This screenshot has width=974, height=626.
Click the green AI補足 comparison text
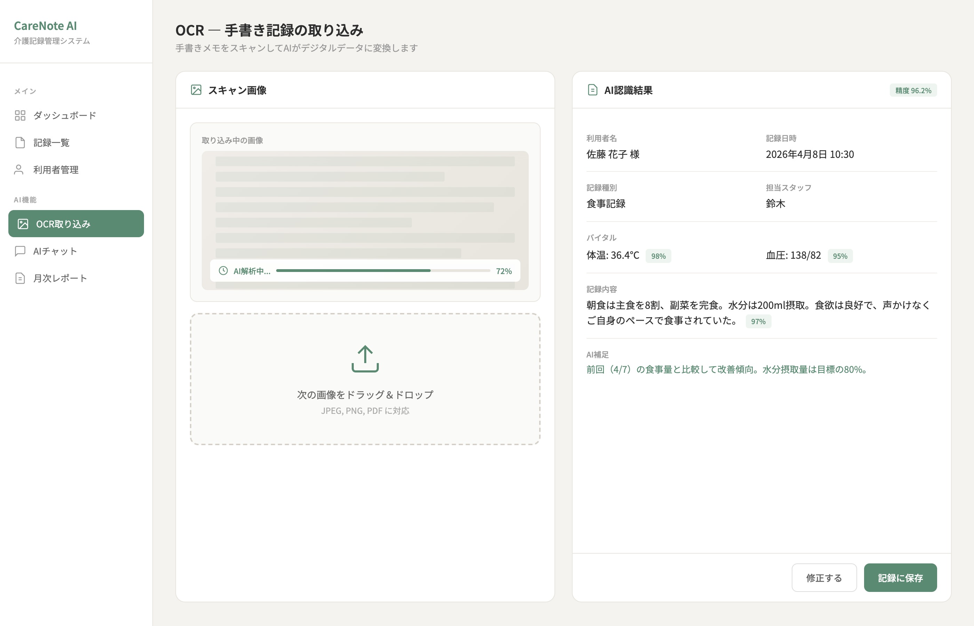(728, 369)
